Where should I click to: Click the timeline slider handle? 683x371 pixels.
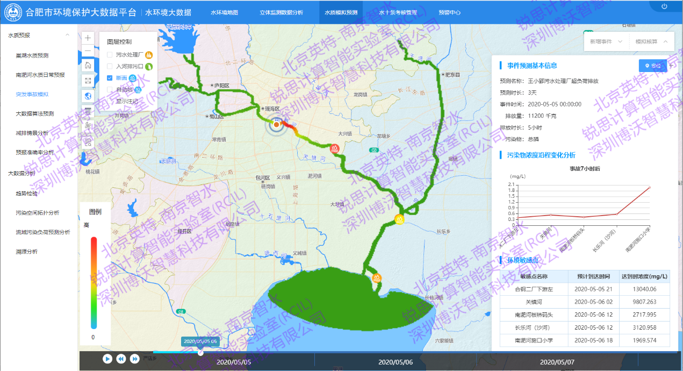click(x=200, y=353)
